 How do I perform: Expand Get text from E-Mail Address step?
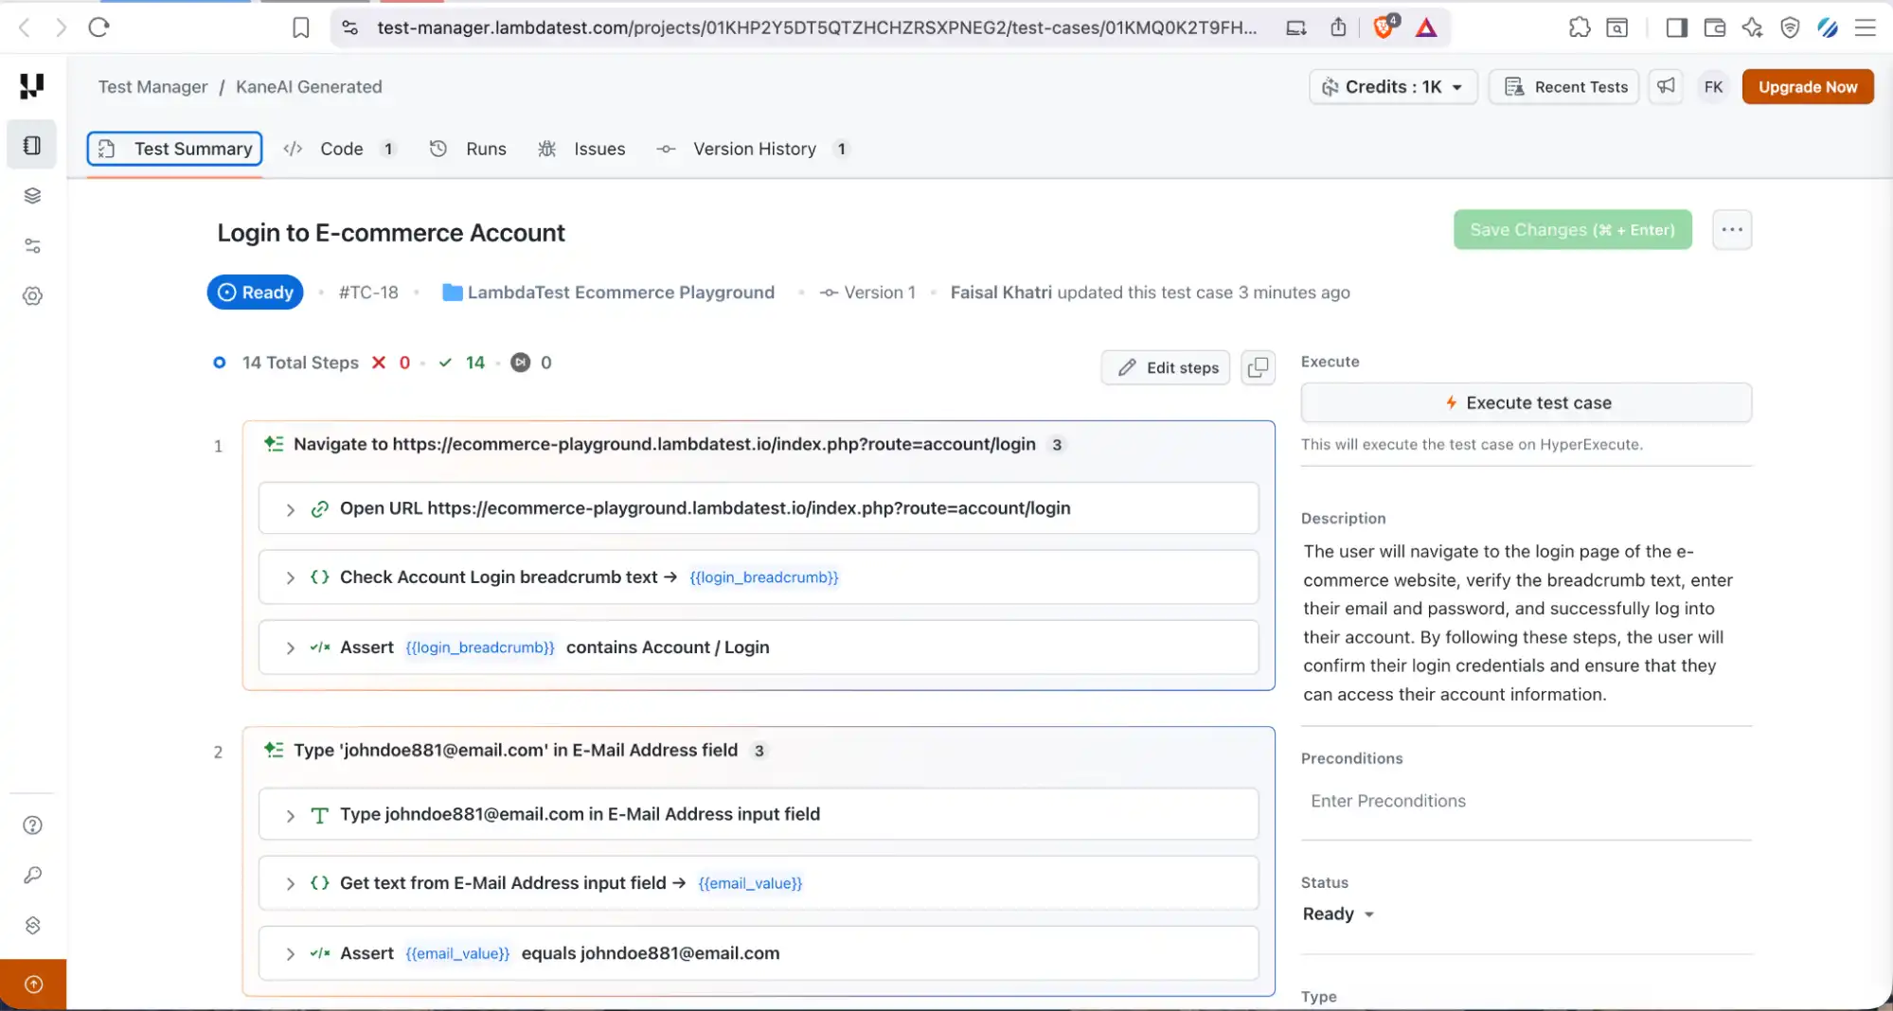pyautogui.click(x=290, y=883)
